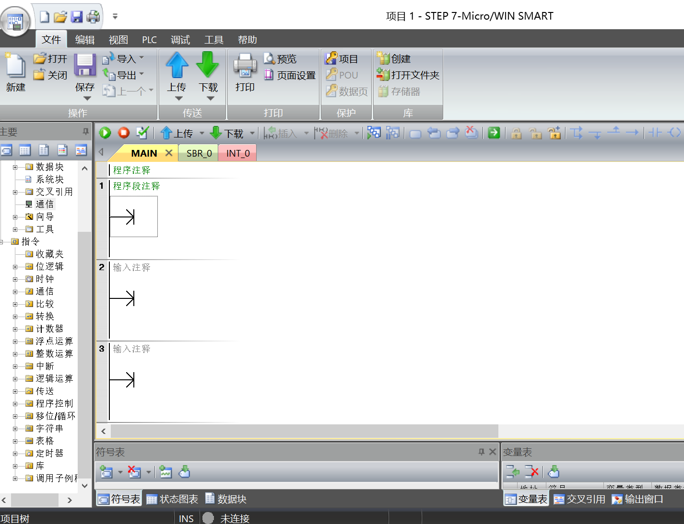
Task: Open the 编辑 ribbon tab
Action: (85, 40)
